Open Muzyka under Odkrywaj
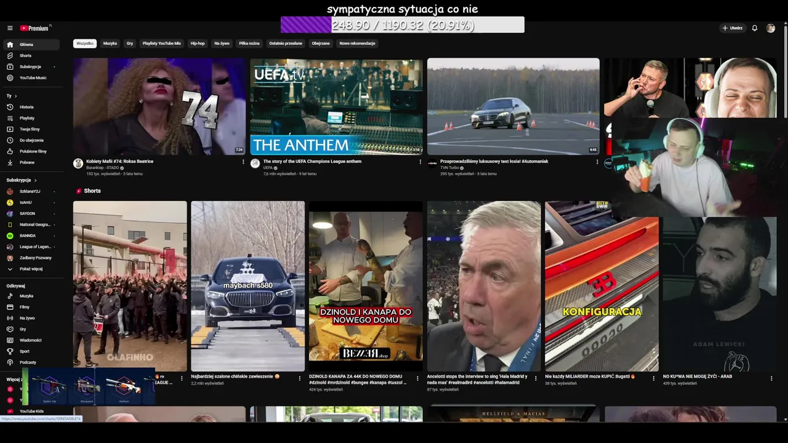Screen dimensions: 788x443 pos(31,296)
